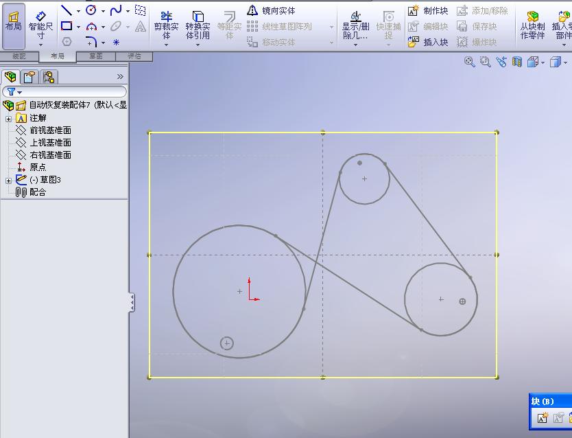Select the Centerpoint Arc tool

point(91,27)
